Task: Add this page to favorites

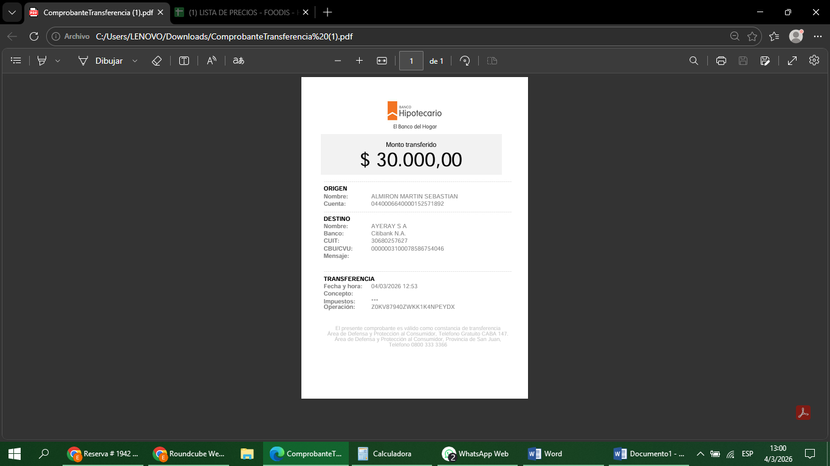Action: (752, 36)
